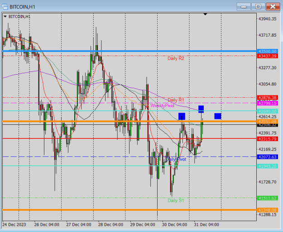The width and height of the screenshot is (283, 232).
Task: Click the 27 Dec 04:00 time axis label
Action: pyautogui.click(x=79, y=225)
